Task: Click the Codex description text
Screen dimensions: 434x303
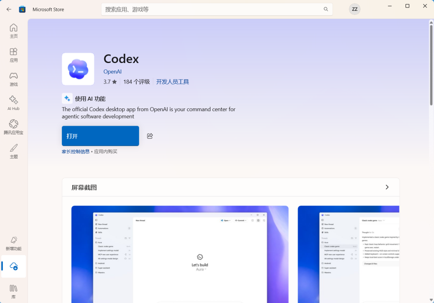Action: 149,113
